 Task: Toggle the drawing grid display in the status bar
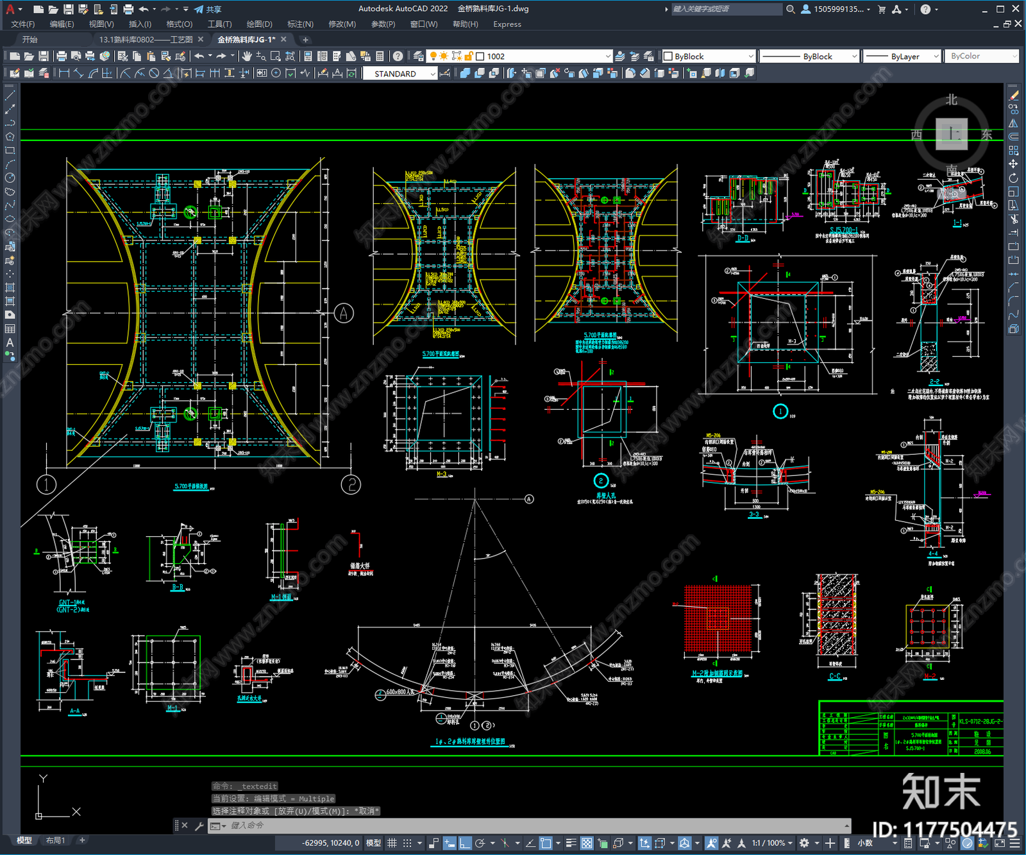pyautogui.click(x=392, y=843)
